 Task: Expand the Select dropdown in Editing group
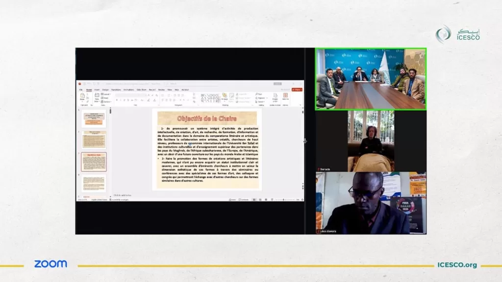click(x=259, y=101)
